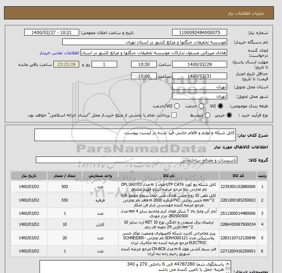
Task: Click the نام کالا column header
Action: [169, 176]
